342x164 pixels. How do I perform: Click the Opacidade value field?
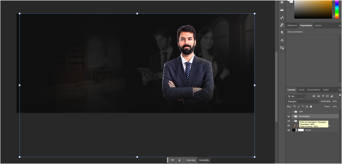(334, 101)
